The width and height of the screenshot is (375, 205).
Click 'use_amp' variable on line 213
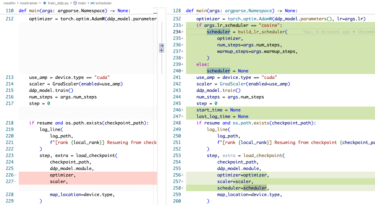coord(38,77)
